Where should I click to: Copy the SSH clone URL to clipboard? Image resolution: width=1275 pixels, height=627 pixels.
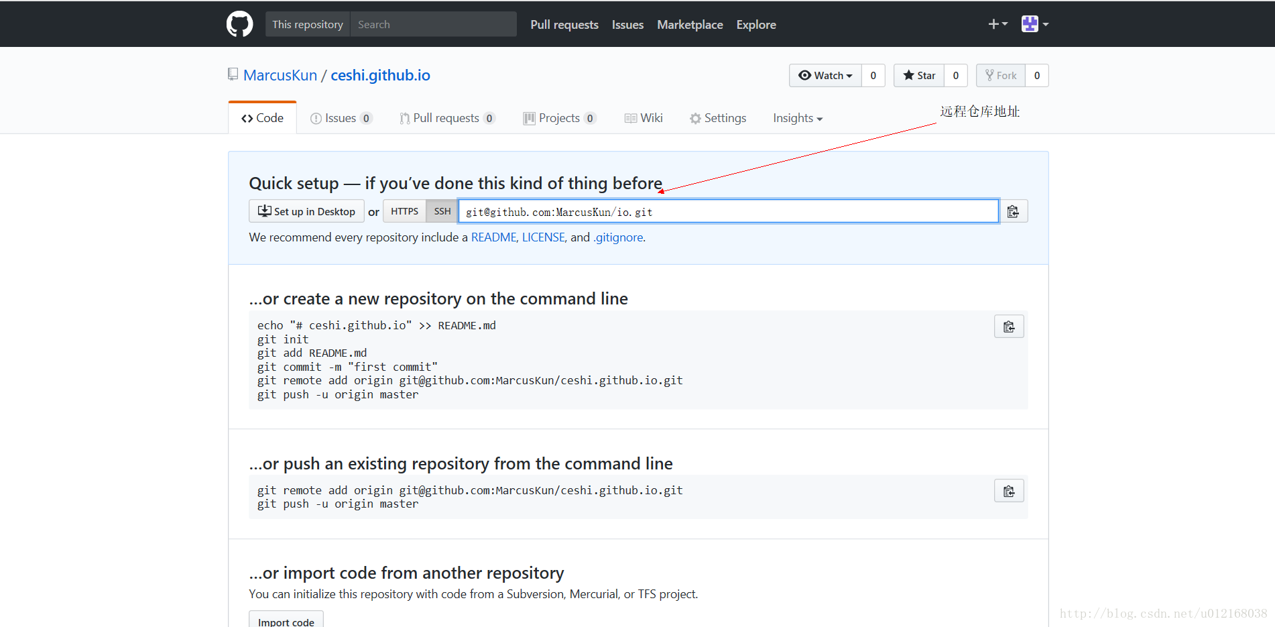[1013, 212]
